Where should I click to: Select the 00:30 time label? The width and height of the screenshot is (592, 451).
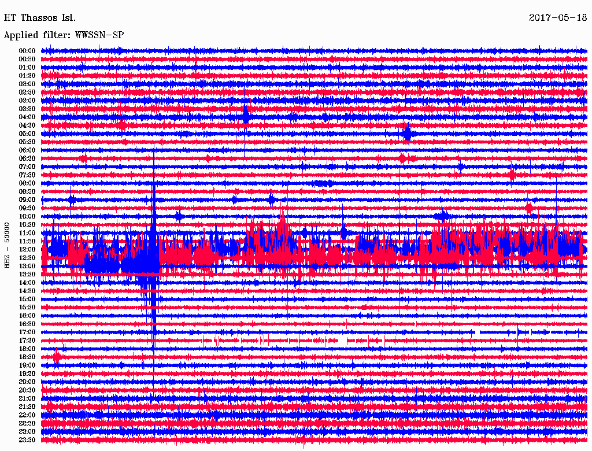pos(27,59)
